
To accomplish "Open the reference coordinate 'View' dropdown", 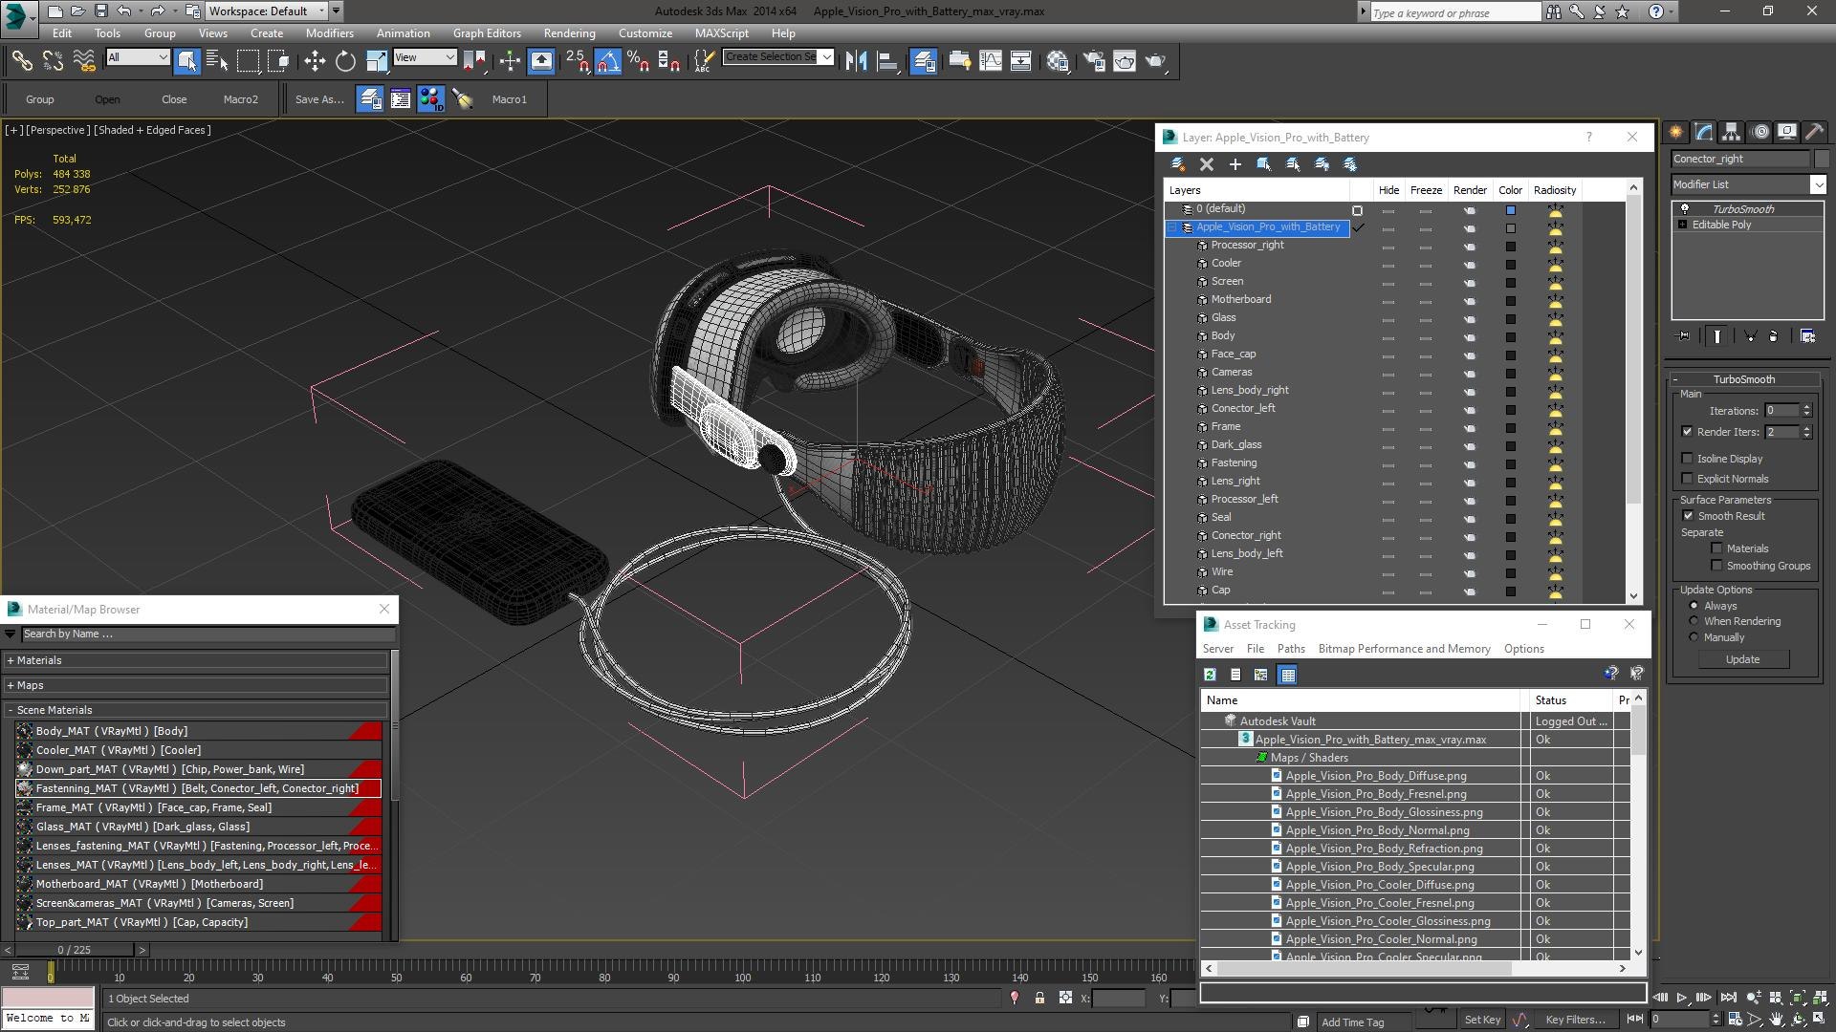I will [425, 57].
